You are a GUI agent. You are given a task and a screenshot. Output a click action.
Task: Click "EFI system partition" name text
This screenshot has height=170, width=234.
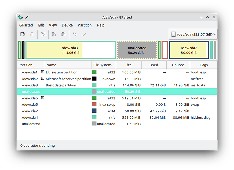tap(62, 72)
